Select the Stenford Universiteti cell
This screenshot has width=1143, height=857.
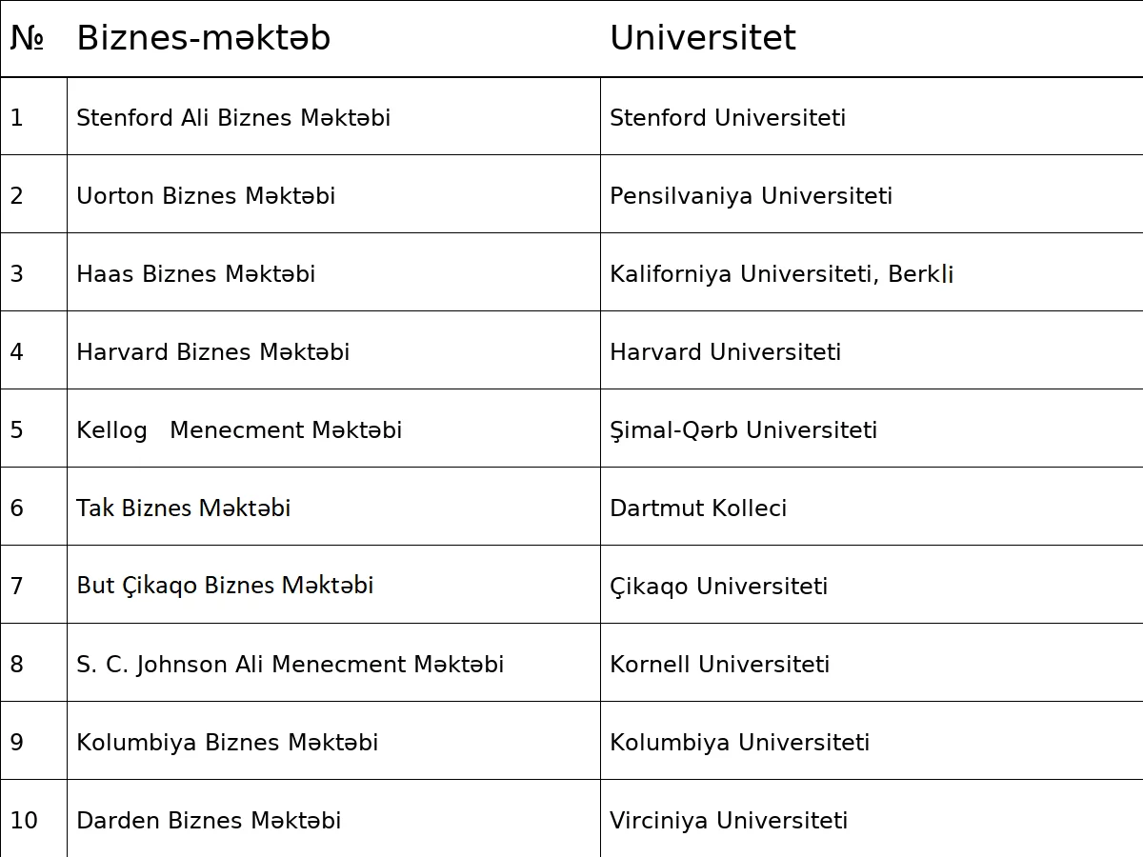(728, 118)
